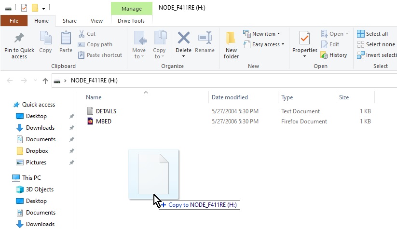Click the Pin to Quick access icon
The height and width of the screenshot is (229, 397).
[19, 39]
